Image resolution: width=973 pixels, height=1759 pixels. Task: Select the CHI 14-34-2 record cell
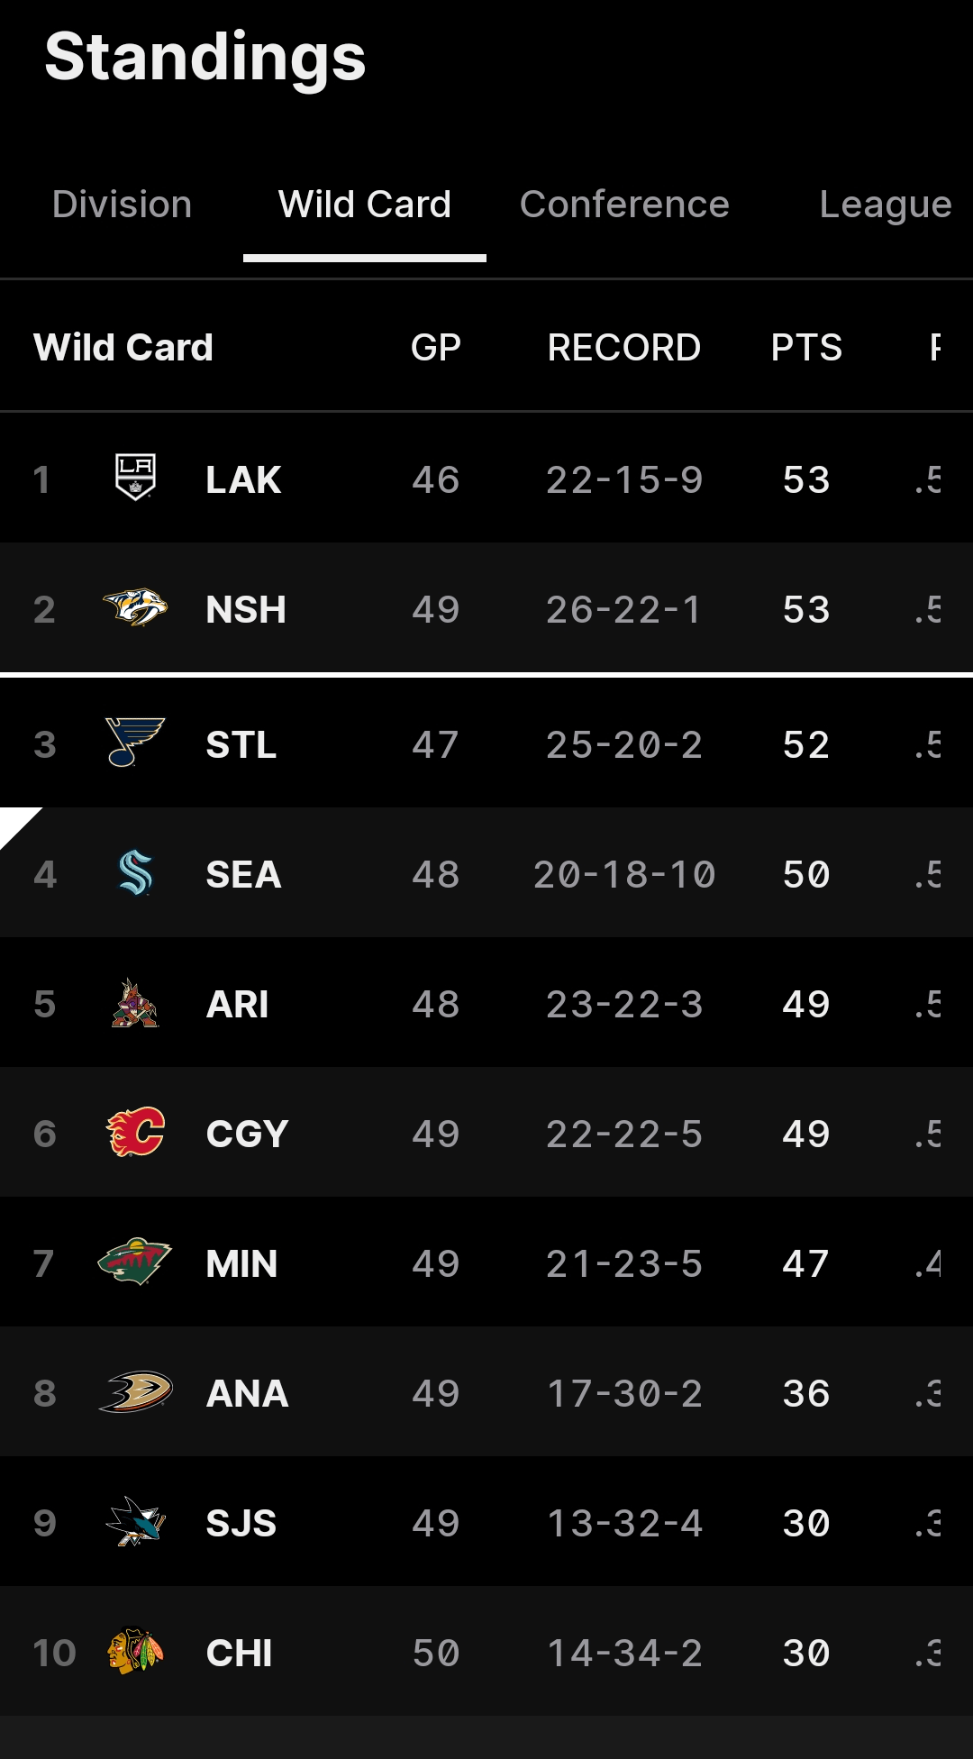pyautogui.click(x=624, y=1653)
